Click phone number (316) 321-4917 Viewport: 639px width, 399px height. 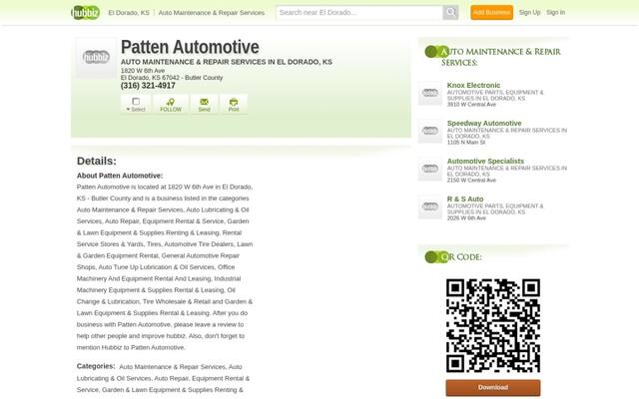click(x=148, y=86)
